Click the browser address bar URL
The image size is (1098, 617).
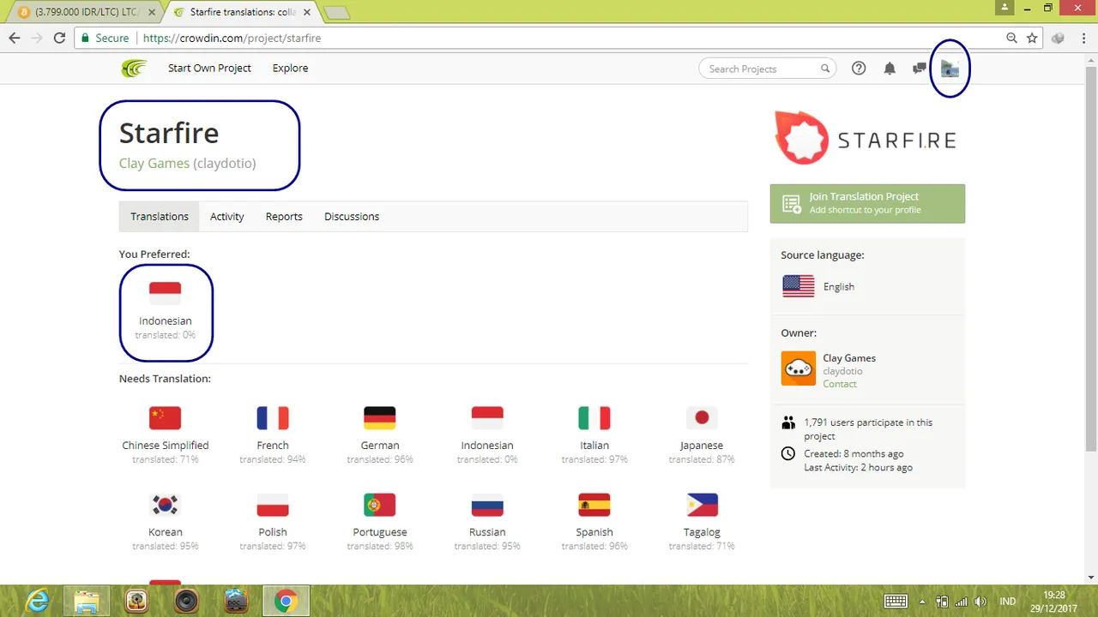[232, 38]
